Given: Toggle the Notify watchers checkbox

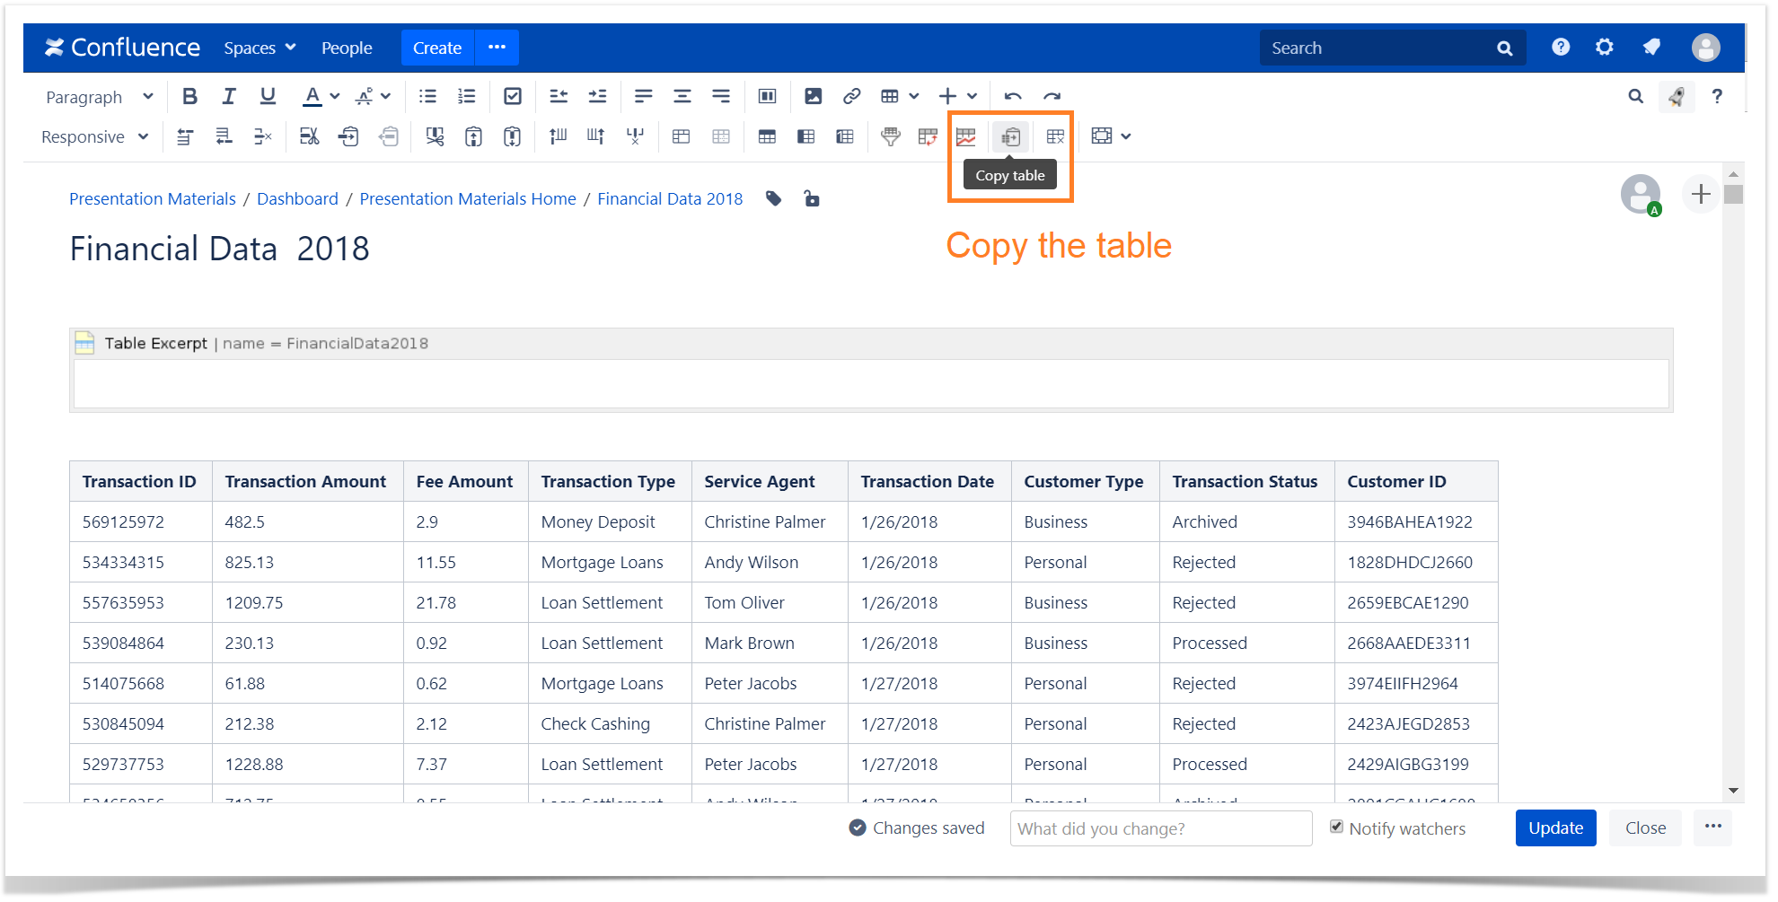Looking at the screenshot, I should point(1336,827).
